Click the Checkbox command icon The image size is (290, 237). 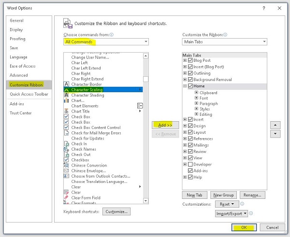66,160
